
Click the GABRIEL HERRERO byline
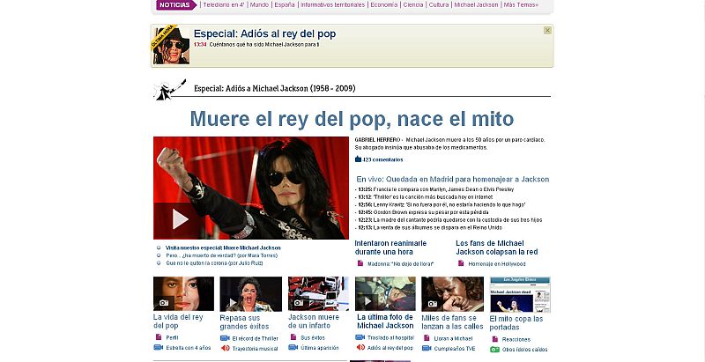pos(377,140)
